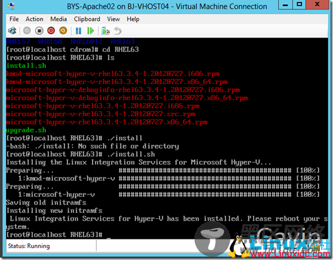Click the 'Installing new initramfs' line

54,211
